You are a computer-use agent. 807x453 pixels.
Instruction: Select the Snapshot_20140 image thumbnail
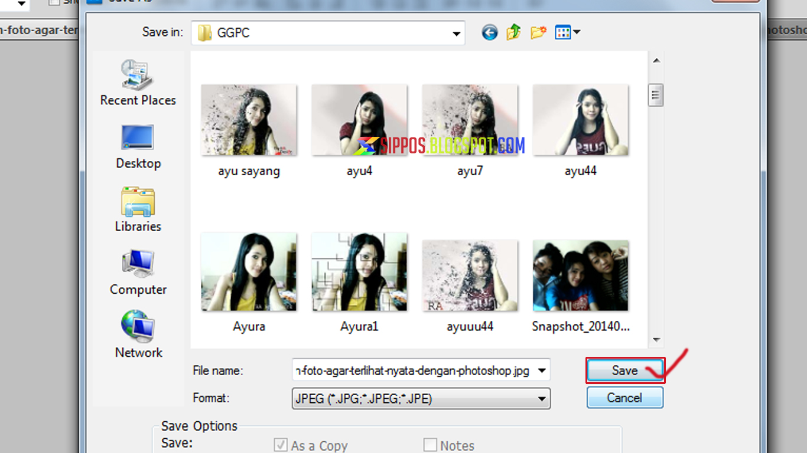pyautogui.click(x=581, y=275)
